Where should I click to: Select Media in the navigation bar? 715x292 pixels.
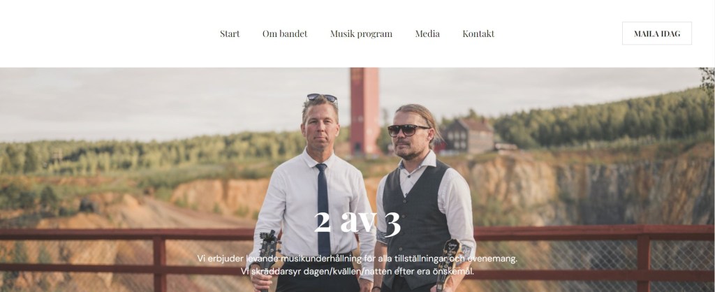point(427,34)
